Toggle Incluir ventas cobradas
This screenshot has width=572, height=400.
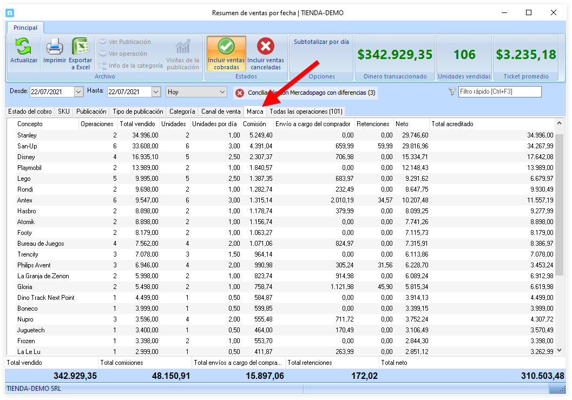[225, 54]
